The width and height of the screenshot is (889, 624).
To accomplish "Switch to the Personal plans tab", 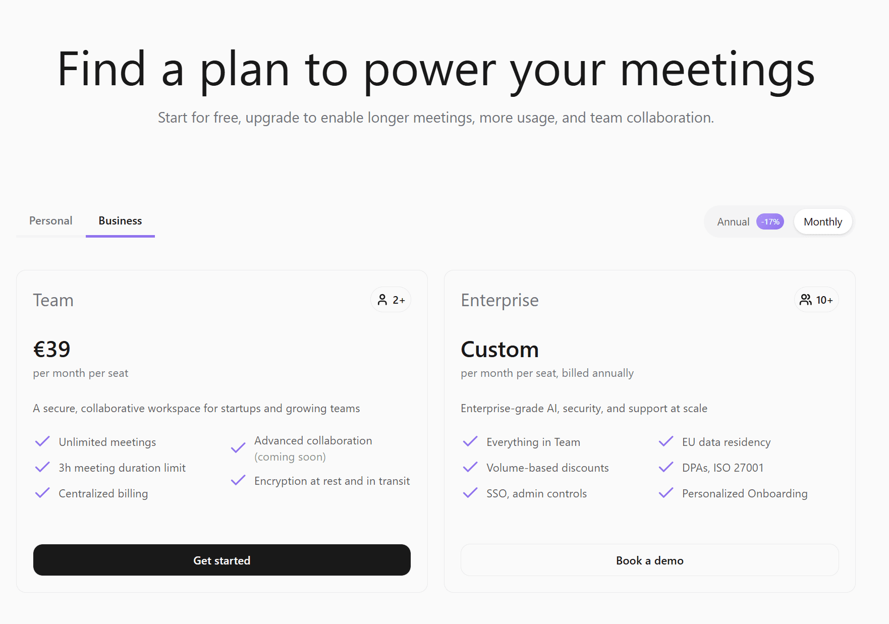I will pos(51,221).
